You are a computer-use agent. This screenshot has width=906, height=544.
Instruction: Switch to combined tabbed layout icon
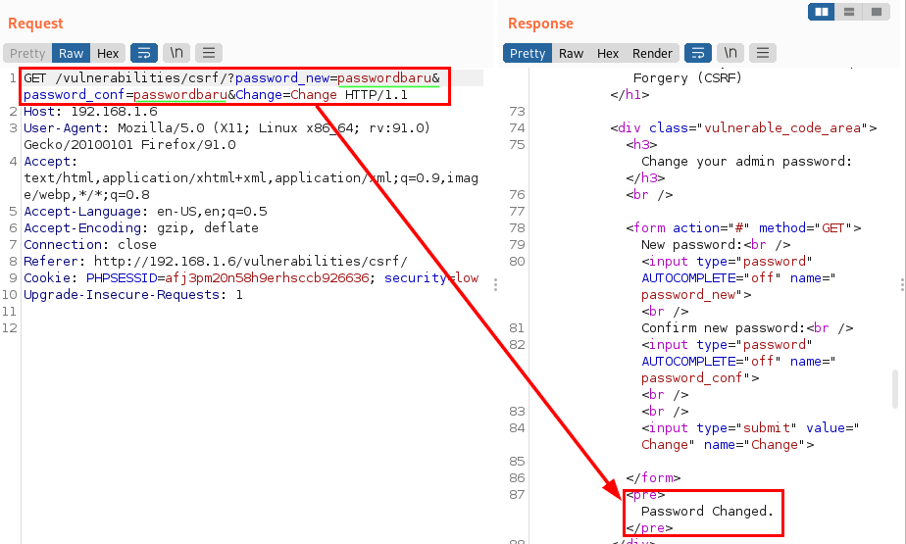coord(875,12)
